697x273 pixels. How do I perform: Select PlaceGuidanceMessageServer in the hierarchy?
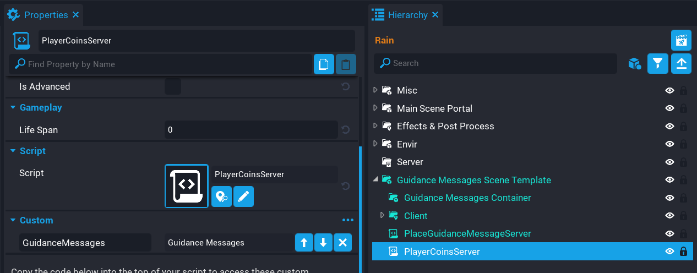(467, 233)
